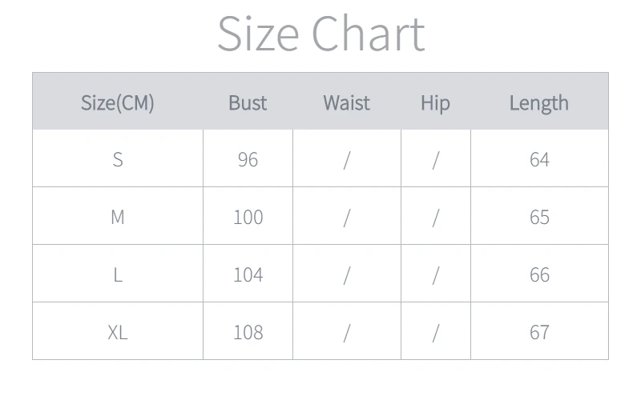Image resolution: width=641 pixels, height=400 pixels.
Task: Click the Size Chart title
Action: pyautogui.click(x=321, y=34)
